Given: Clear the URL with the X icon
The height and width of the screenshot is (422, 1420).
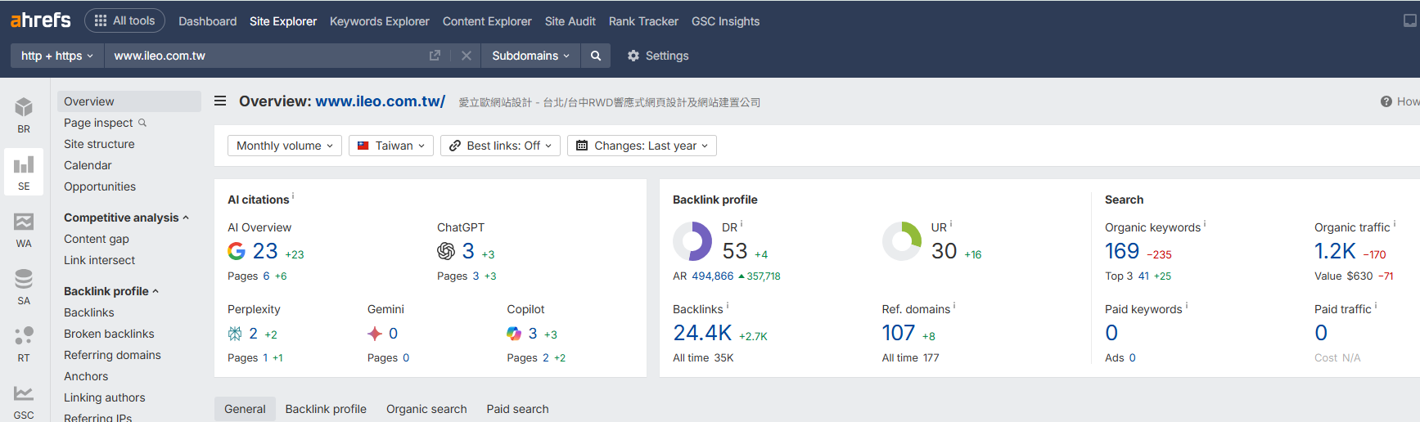Looking at the screenshot, I should [466, 56].
